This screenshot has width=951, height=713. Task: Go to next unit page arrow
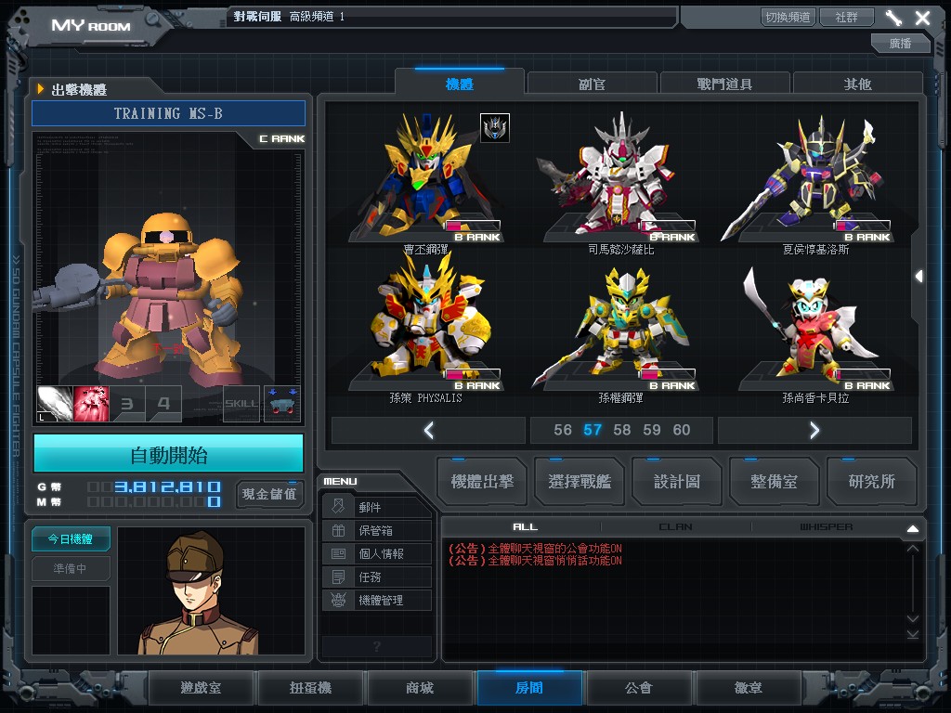click(814, 430)
